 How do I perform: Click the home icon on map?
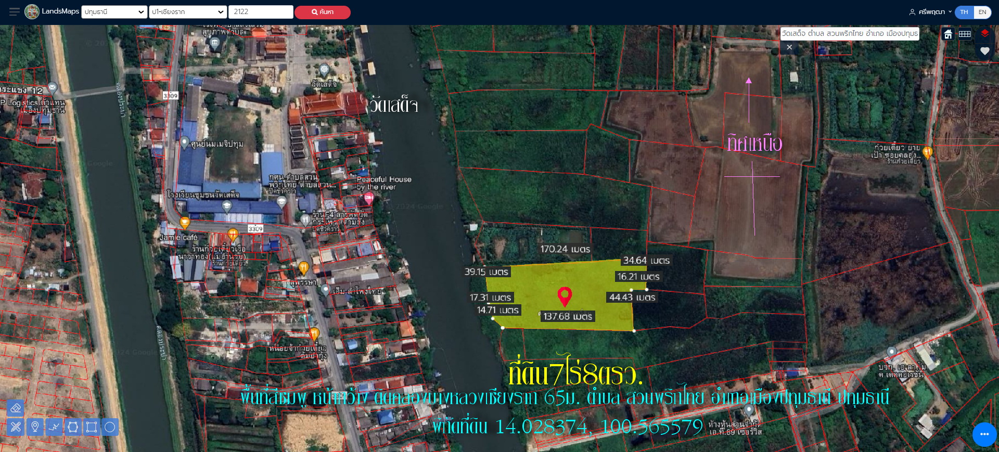coord(948,34)
